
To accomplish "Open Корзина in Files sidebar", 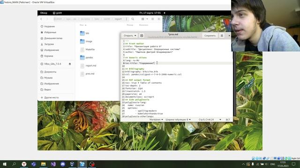I will tap(49, 56).
